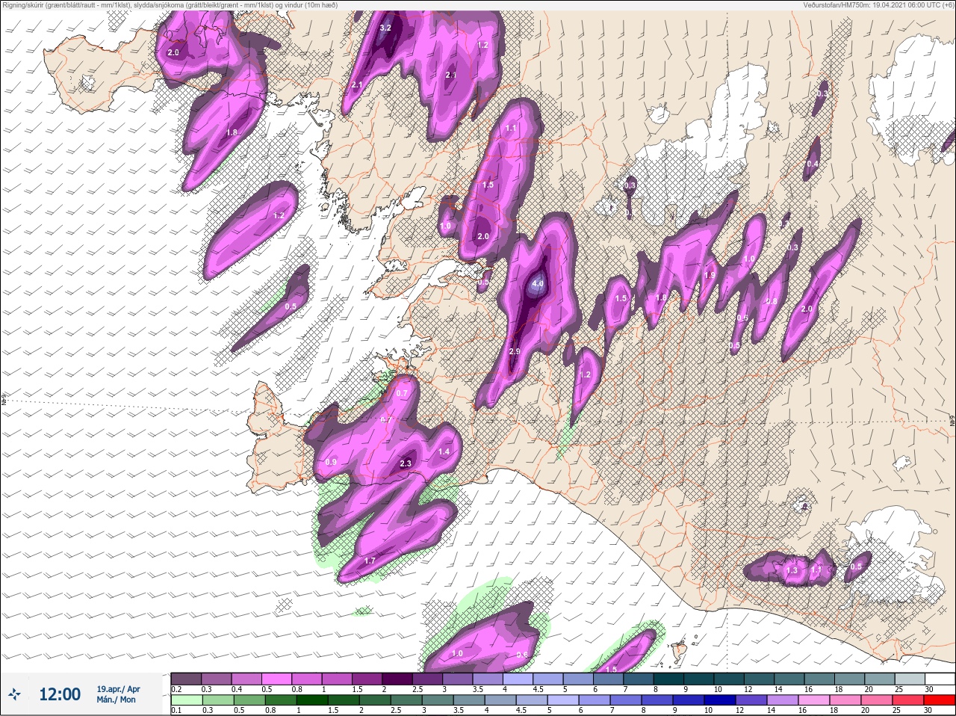
Task: Click the 2.9 precipitation value on the map
Action: coord(514,351)
